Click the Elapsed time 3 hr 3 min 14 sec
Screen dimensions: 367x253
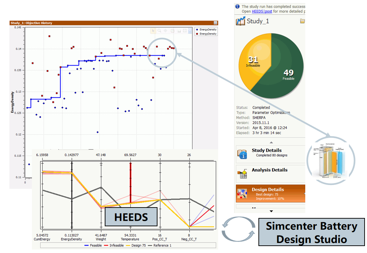tap(267, 133)
